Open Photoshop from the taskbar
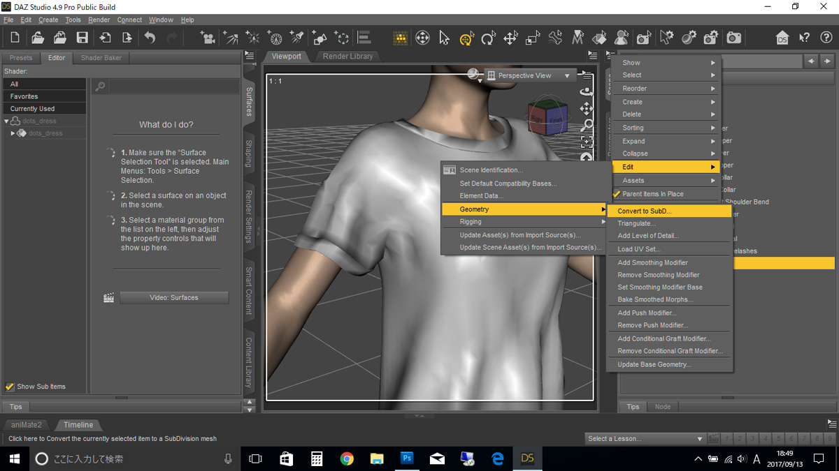The image size is (839, 471). click(x=407, y=458)
